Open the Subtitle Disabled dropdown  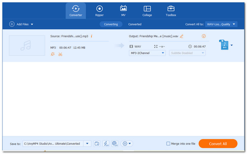pos(187,53)
